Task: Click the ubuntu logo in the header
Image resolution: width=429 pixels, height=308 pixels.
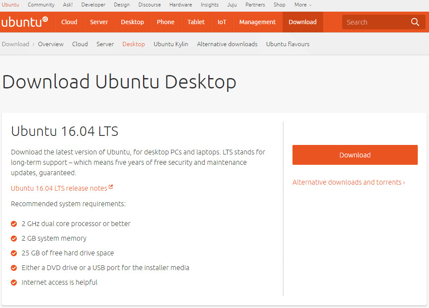Action: coord(25,22)
